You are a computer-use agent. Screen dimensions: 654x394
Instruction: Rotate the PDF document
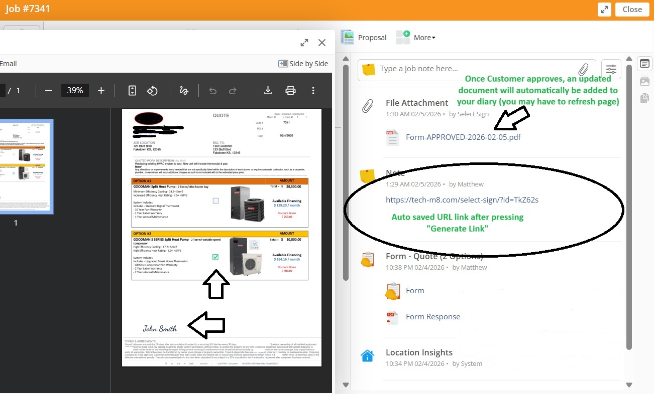(x=152, y=91)
